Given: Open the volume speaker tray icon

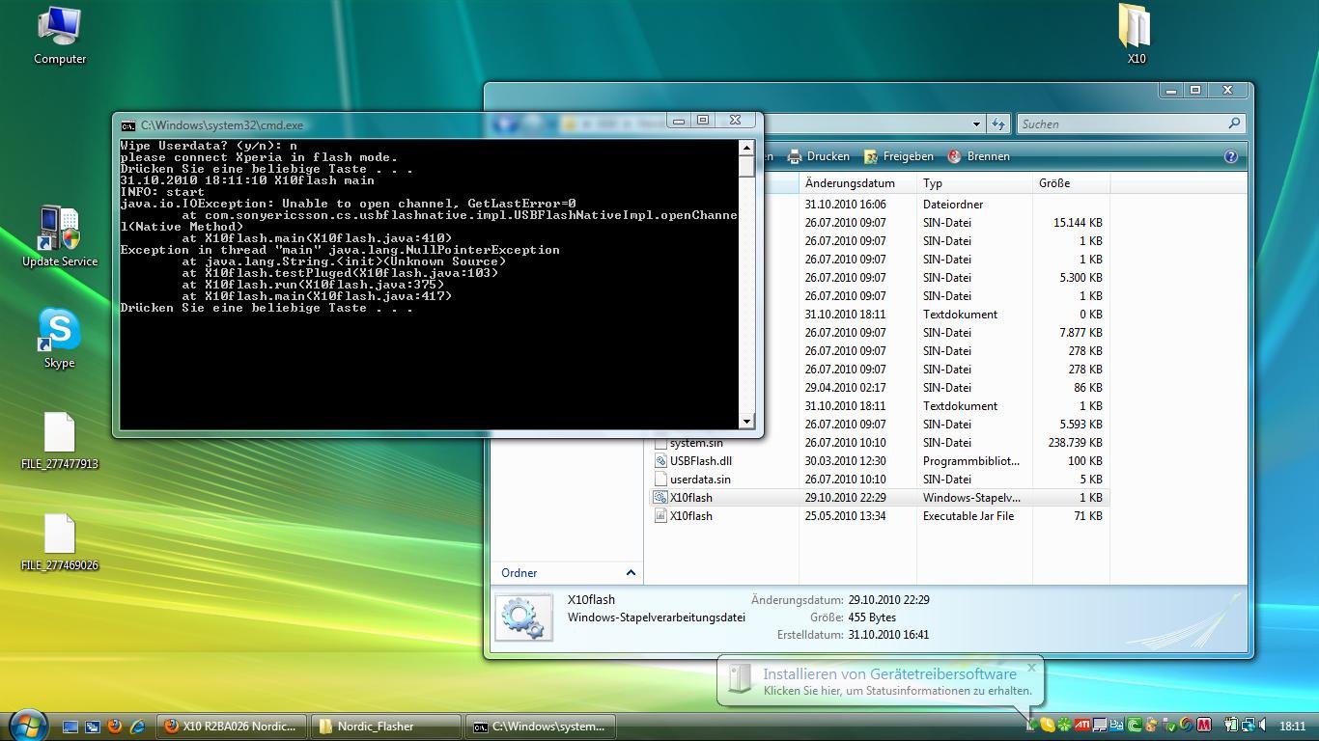Looking at the screenshot, I should coord(1263,725).
